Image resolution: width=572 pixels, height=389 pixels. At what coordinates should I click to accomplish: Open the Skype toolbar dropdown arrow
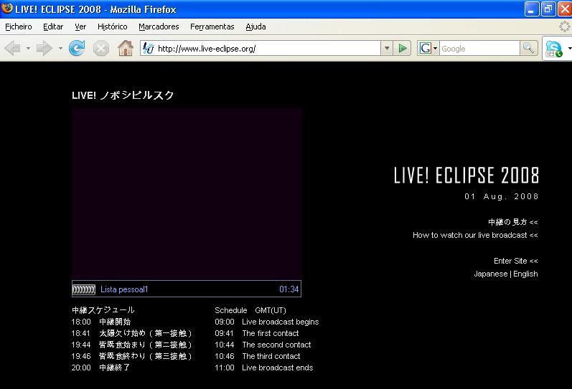tap(569, 49)
